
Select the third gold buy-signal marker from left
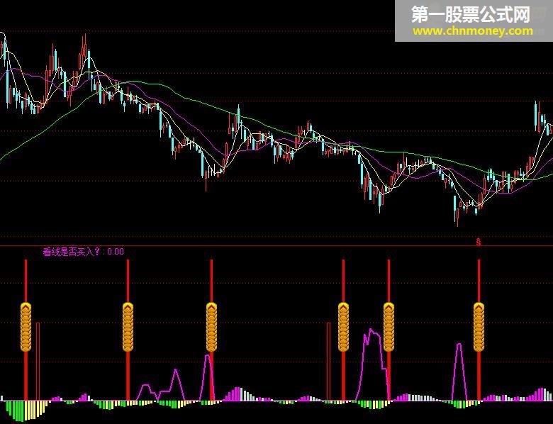[x=211, y=327]
